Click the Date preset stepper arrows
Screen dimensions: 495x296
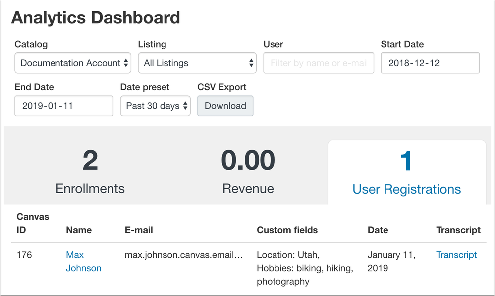185,105
